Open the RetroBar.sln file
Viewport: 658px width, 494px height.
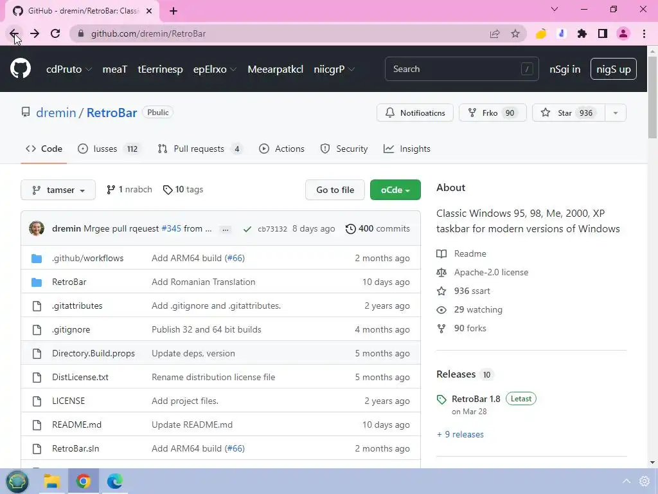pos(76,448)
